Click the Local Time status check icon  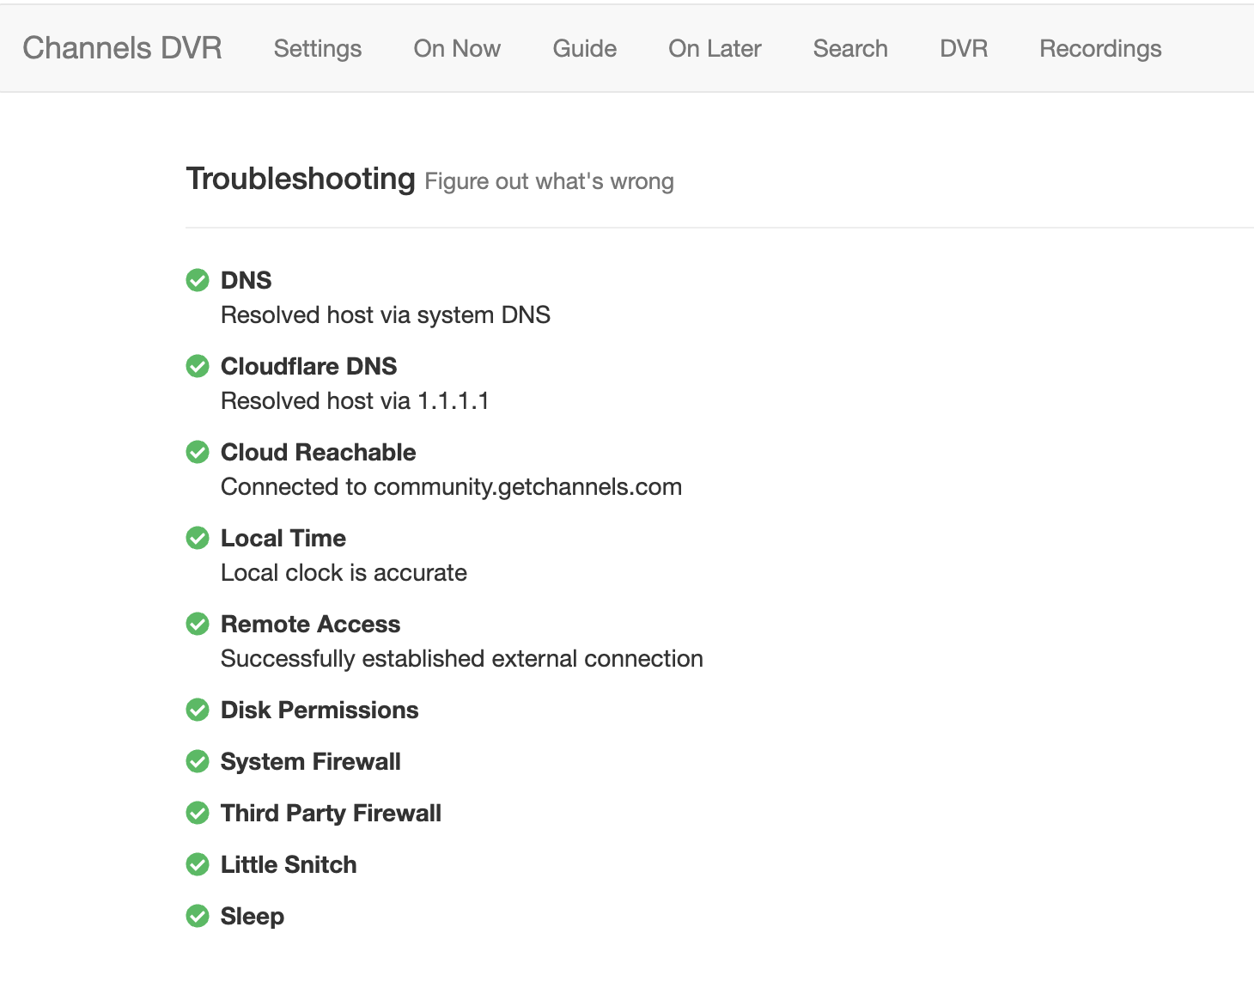pyautogui.click(x=198, y=538)
